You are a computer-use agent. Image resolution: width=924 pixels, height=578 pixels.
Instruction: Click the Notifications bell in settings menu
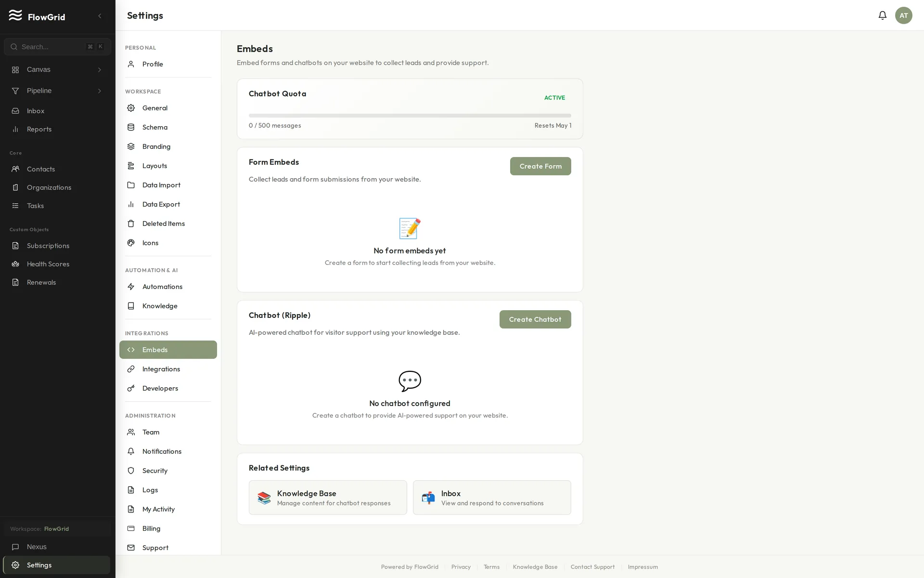(131, 451)
